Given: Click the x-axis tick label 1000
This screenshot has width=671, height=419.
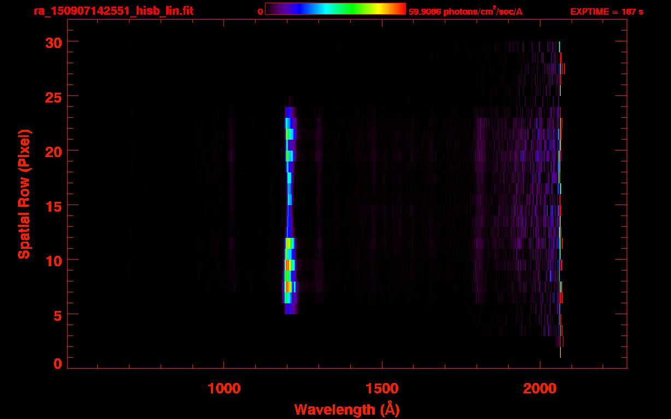Looking at the screenshot, I should coord(223,388).
